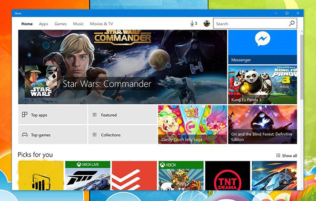316x201 pixels.
Task: Open the Xbox pug dog game tile
Action: 181,175
